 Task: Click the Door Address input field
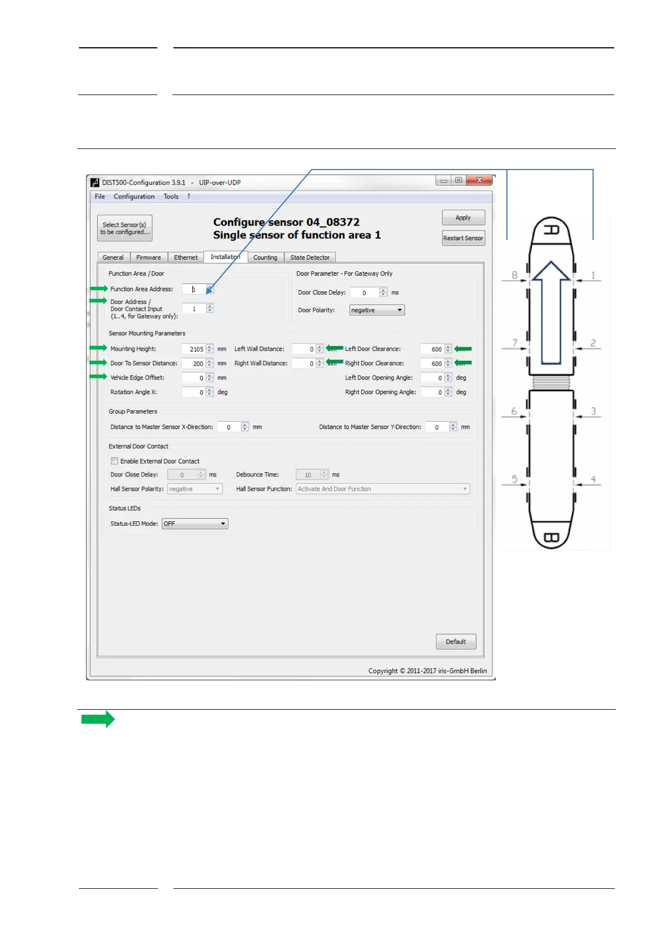click(x=194, y=309)
